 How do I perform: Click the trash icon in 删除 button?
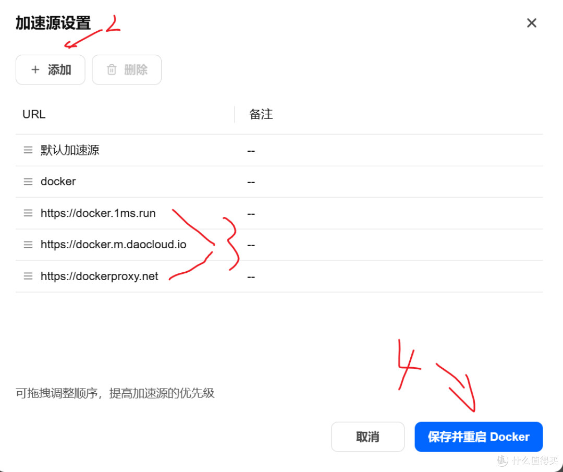pos(112,69)
